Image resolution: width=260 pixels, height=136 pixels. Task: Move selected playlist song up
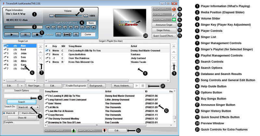174,52
